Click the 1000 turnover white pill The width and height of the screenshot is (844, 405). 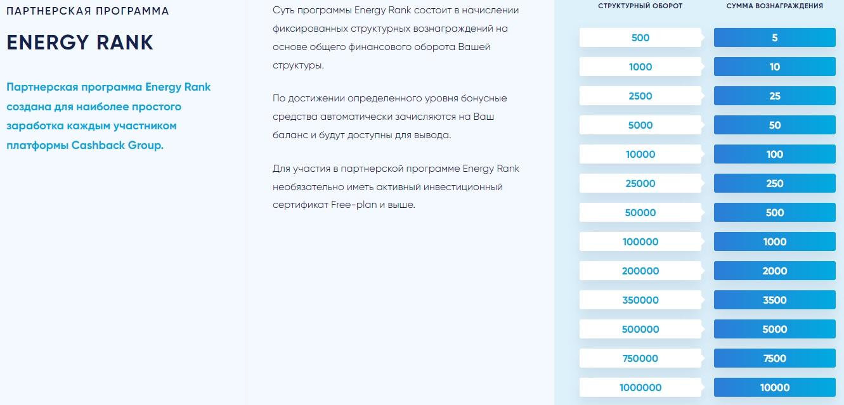click(640, 67)
